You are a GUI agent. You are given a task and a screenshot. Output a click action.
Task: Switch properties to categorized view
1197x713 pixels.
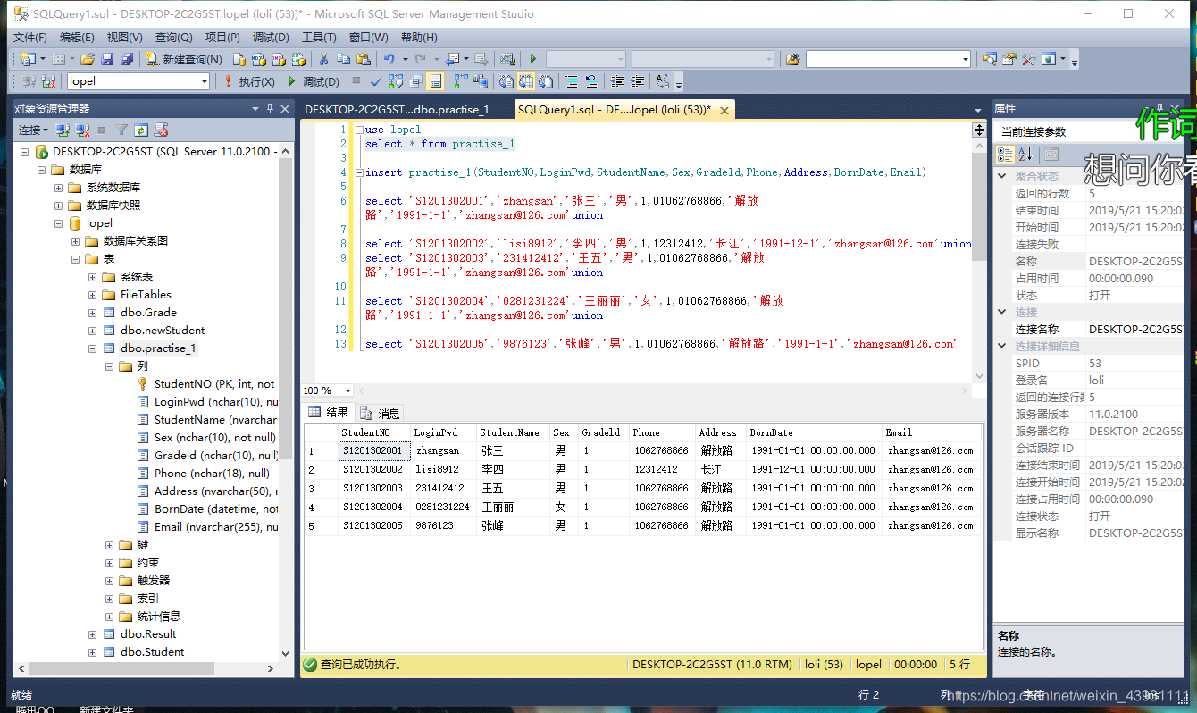(x=1006, y=154)
